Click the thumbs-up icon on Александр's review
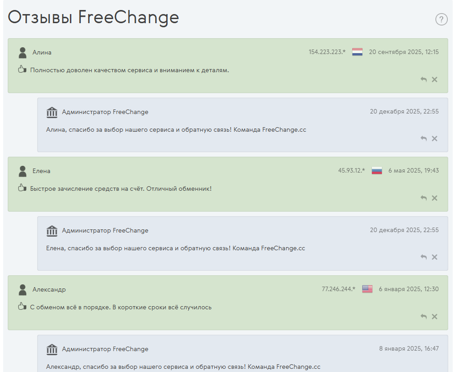This screenshot has height=372, width=455. tap(22, 306)
